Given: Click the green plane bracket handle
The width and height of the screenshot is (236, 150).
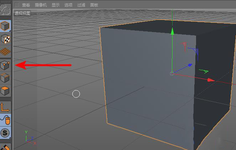Looking at the screenshot, I should (204, 71).
